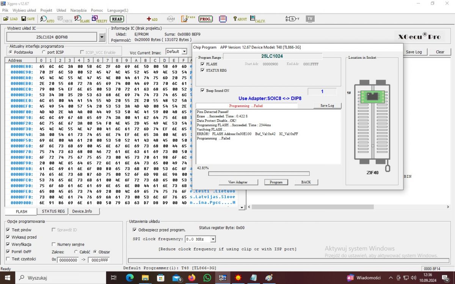Toggle Odbezpiecz przed program. checkbox
The width and height of the screenshot is (455, 284).
tap(135, 229)
